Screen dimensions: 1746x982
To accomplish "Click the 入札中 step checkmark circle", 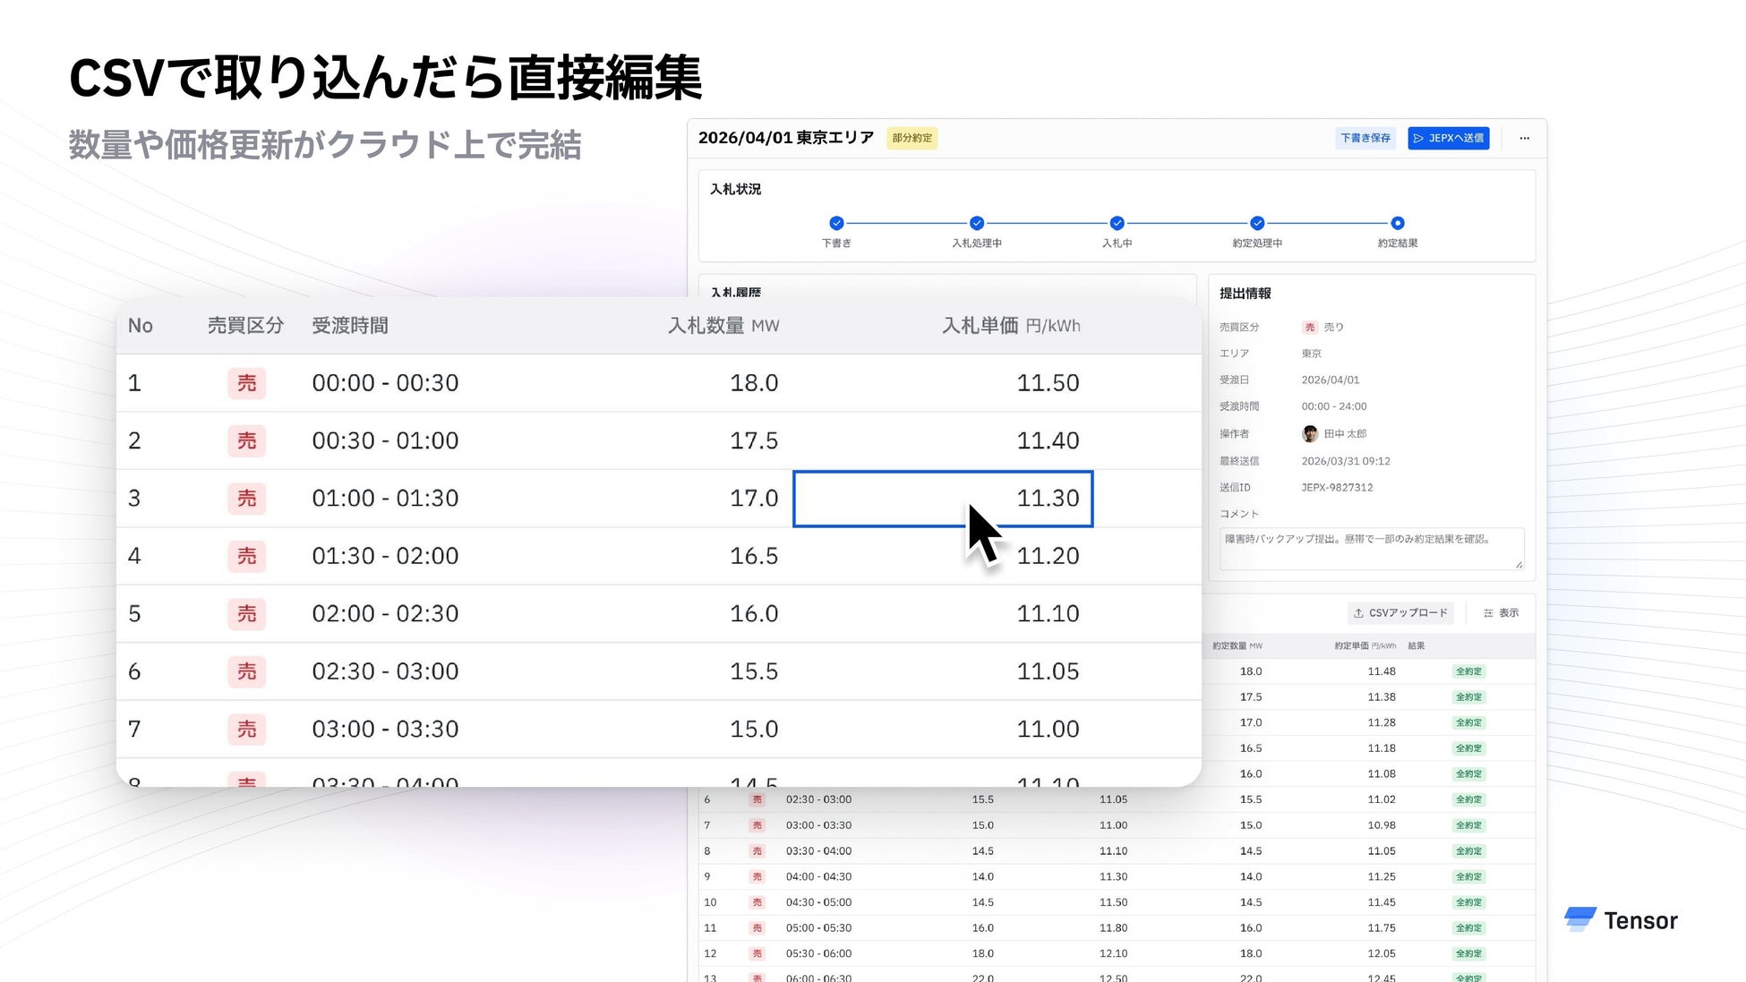I will tap(1117, 223).
